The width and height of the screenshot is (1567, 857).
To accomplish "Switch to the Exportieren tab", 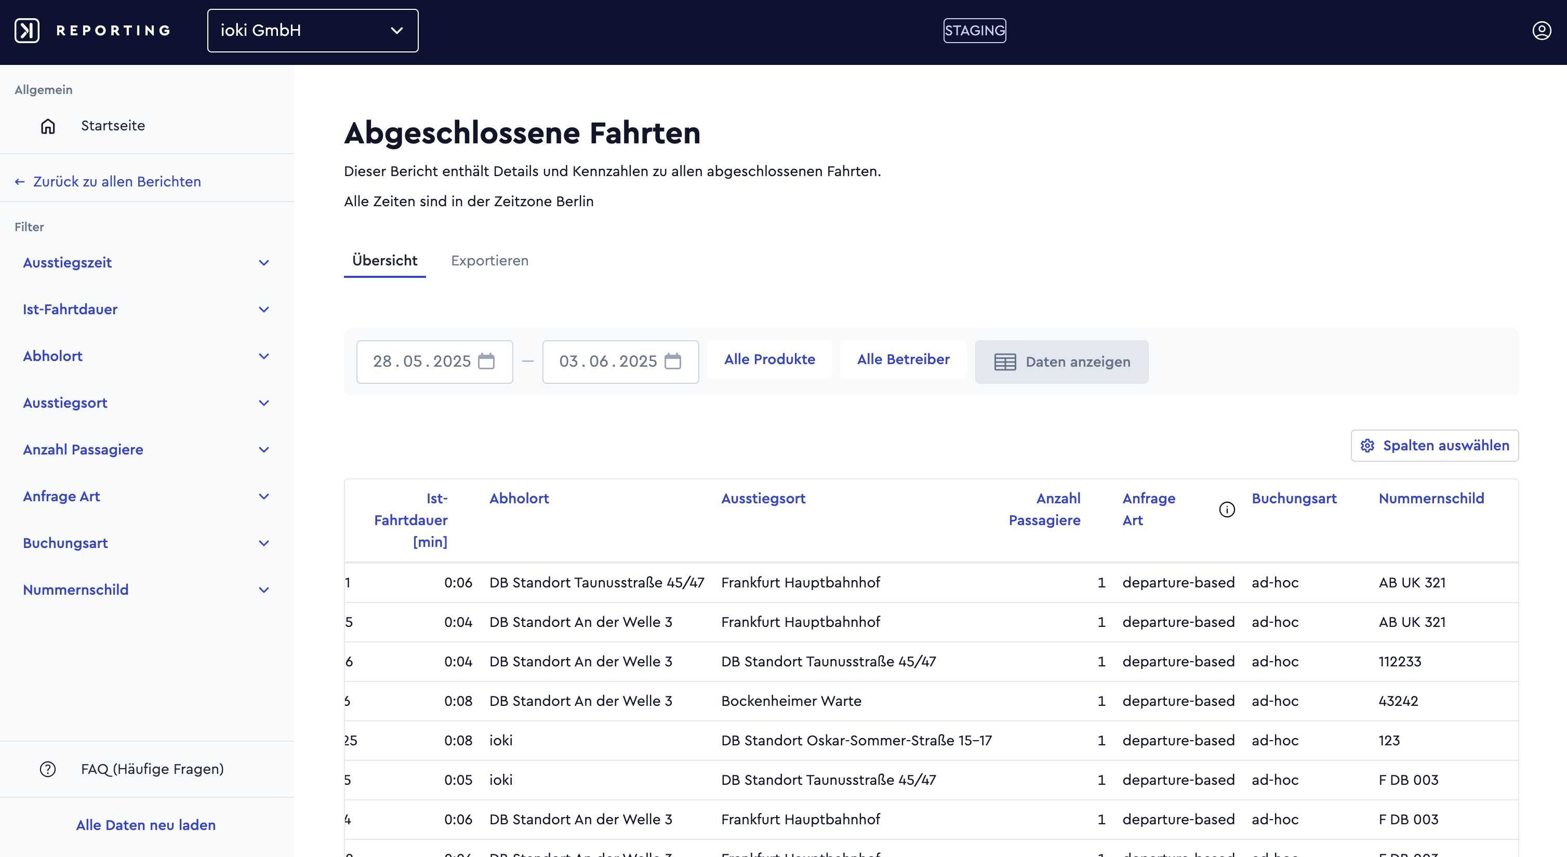I will click(x=489, y=261).
